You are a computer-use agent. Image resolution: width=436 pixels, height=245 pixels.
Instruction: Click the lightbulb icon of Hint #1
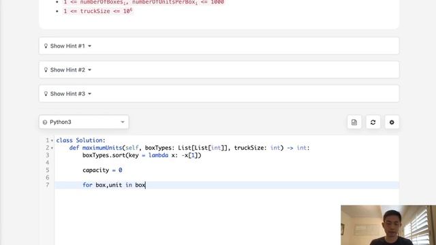(x=46, y=46)
